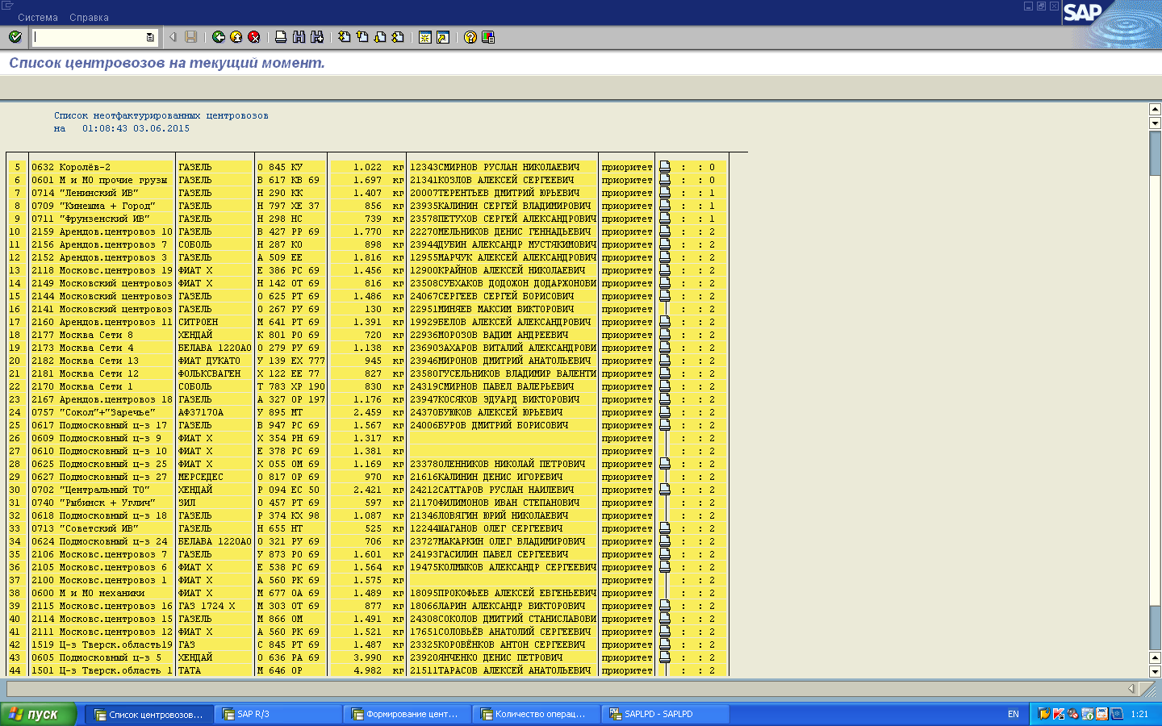
Task: Open the yellow Help question mark icon
Action: click(x=470, y=37)
